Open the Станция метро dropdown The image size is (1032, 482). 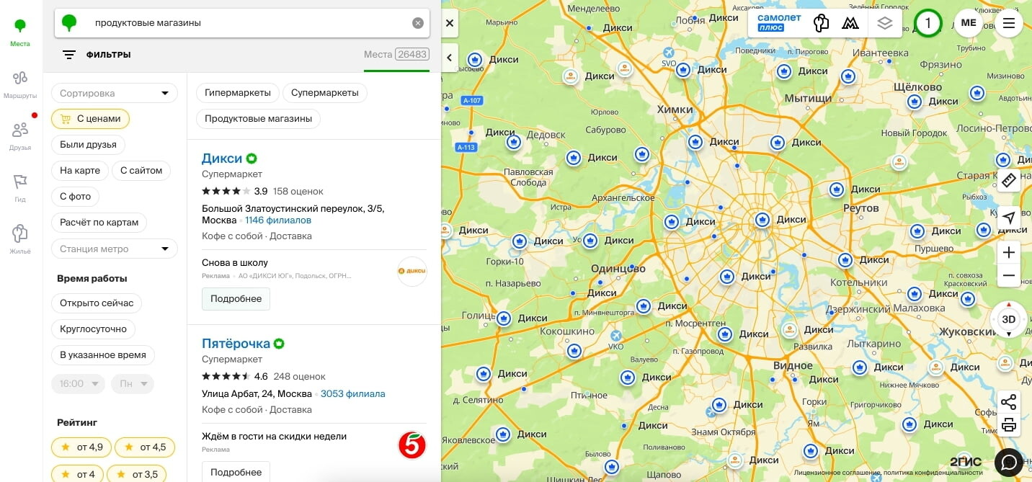click(x=114, y=249)
